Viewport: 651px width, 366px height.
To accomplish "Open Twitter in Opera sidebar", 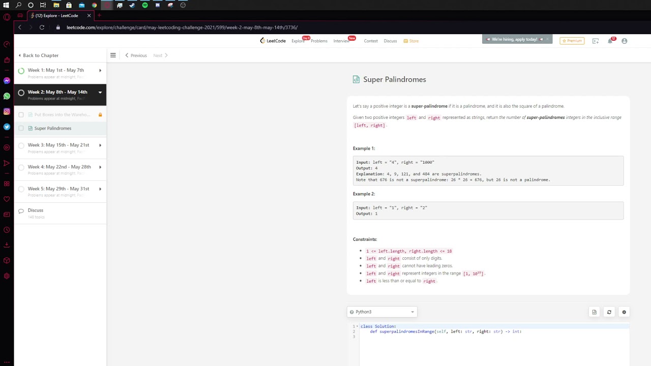I will coord(7,127).
